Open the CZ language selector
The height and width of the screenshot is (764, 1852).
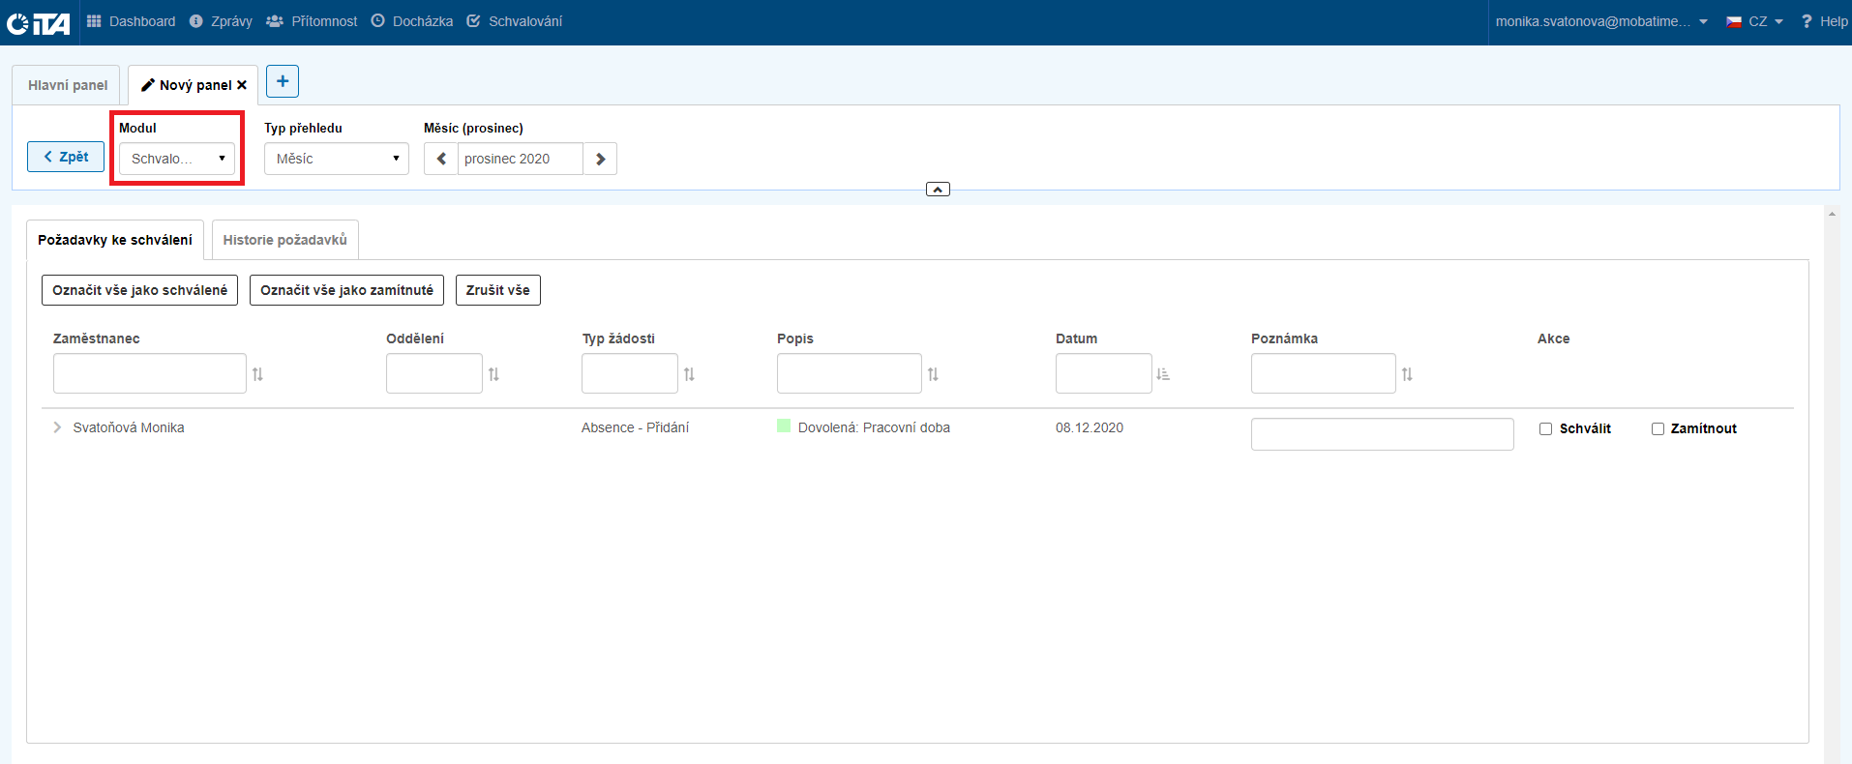click(x=1755, y=21)
